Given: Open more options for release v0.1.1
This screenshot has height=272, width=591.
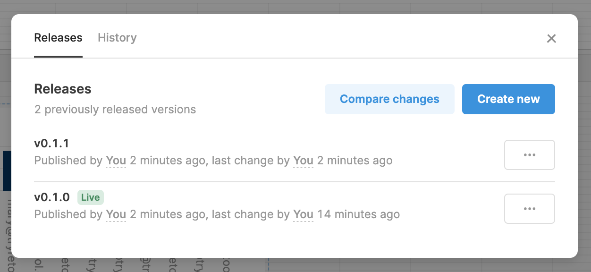Looking at the screenshot, I should (x=529, y=155).
